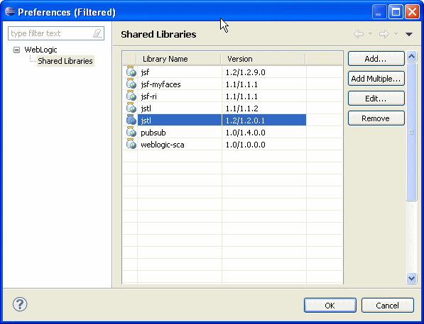424x324 pixels.
Task: Clear the filter text eraser icon
Action: coord(97,33)
